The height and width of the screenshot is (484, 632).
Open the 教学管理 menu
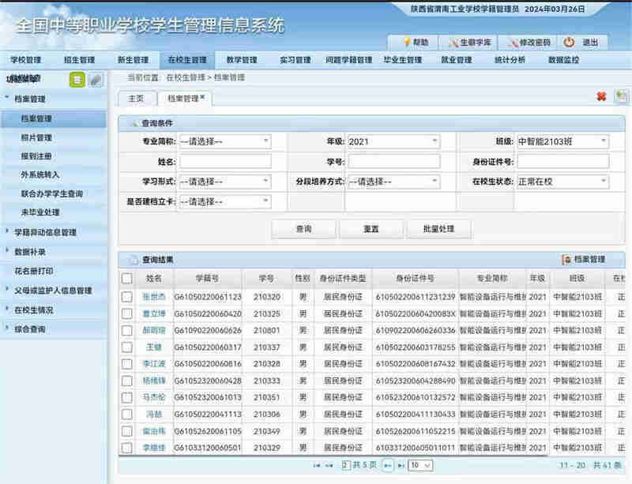pyautogui.click(x=241, y=60)
